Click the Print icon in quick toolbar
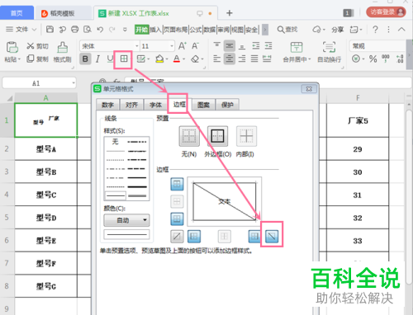The width and height of the screenshot is (413, 315). pos(74,29)
